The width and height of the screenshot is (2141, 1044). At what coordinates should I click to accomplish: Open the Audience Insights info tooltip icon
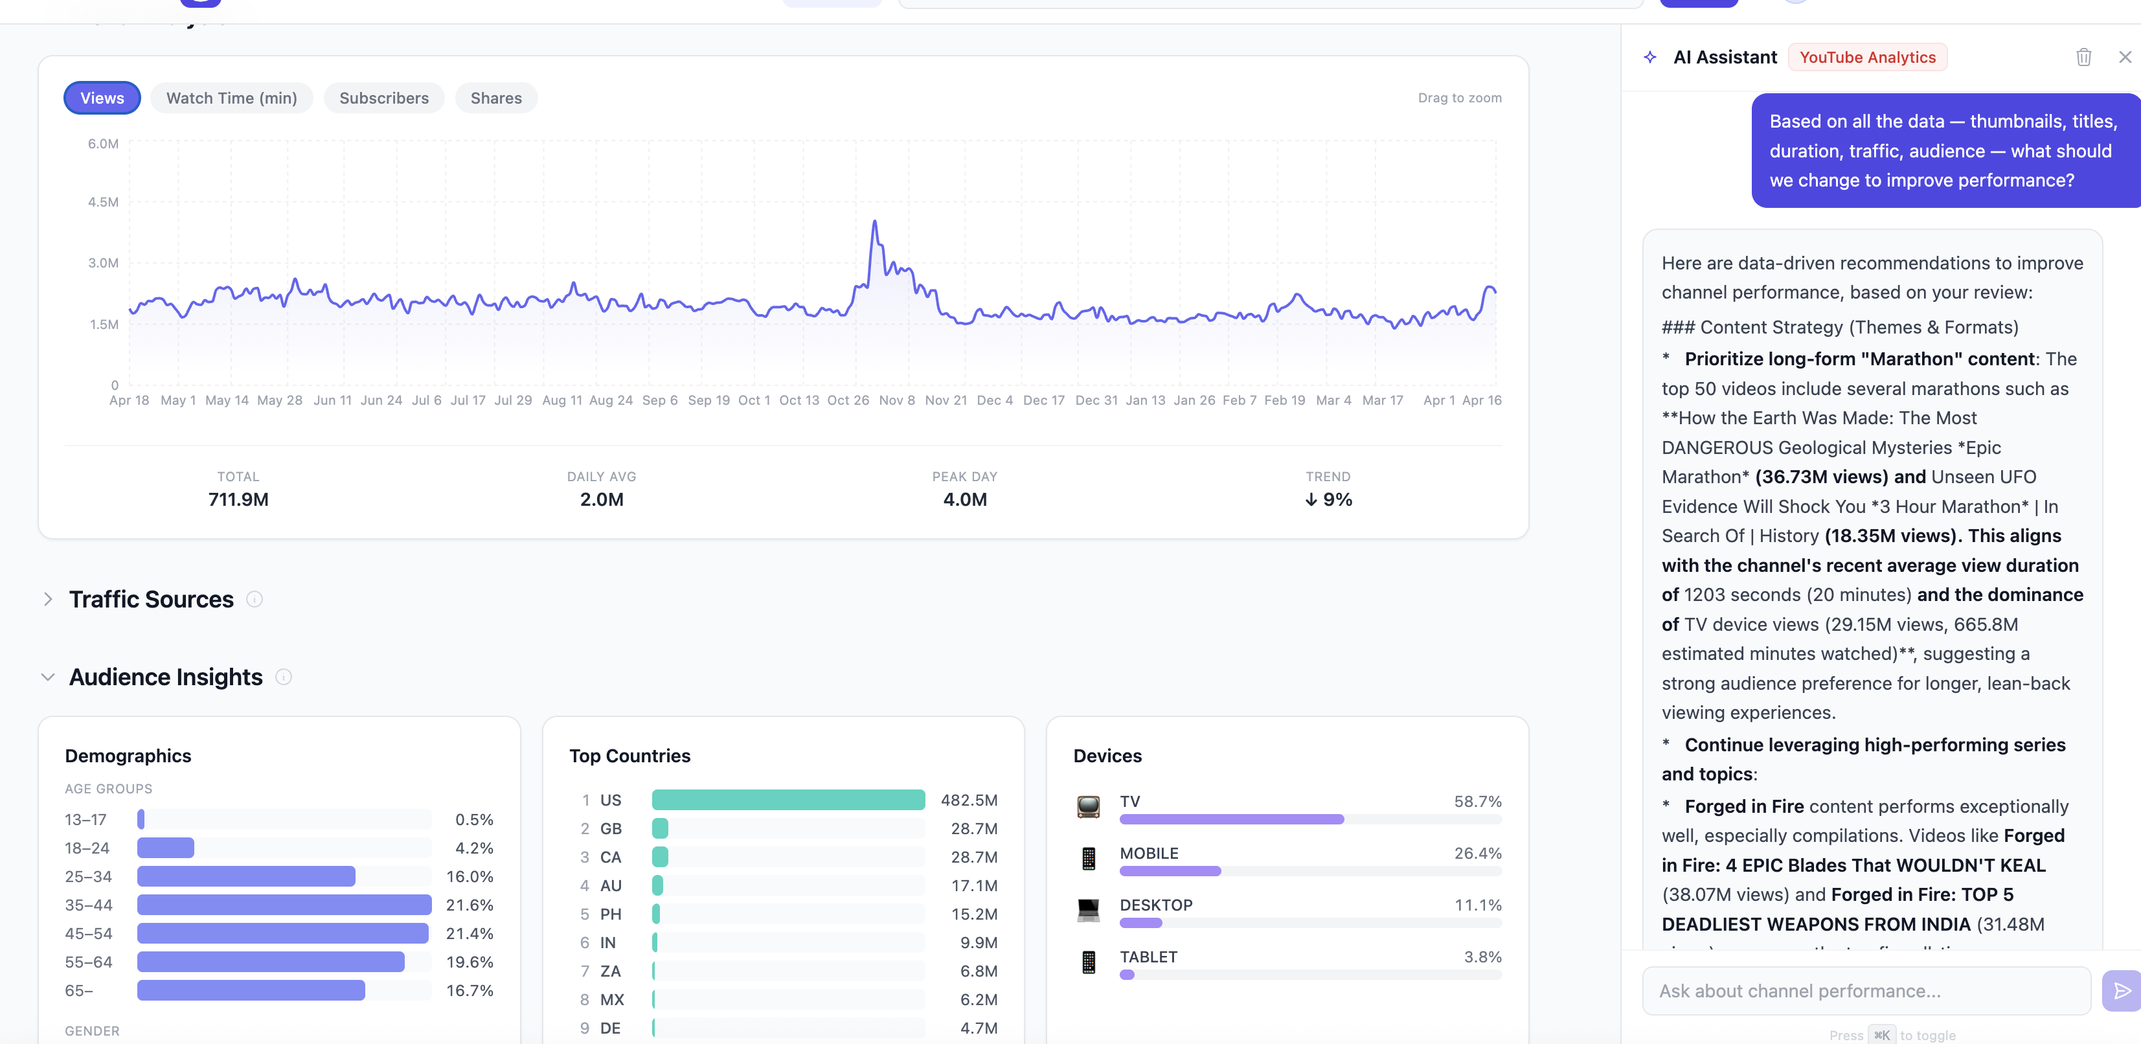point(284,677)
